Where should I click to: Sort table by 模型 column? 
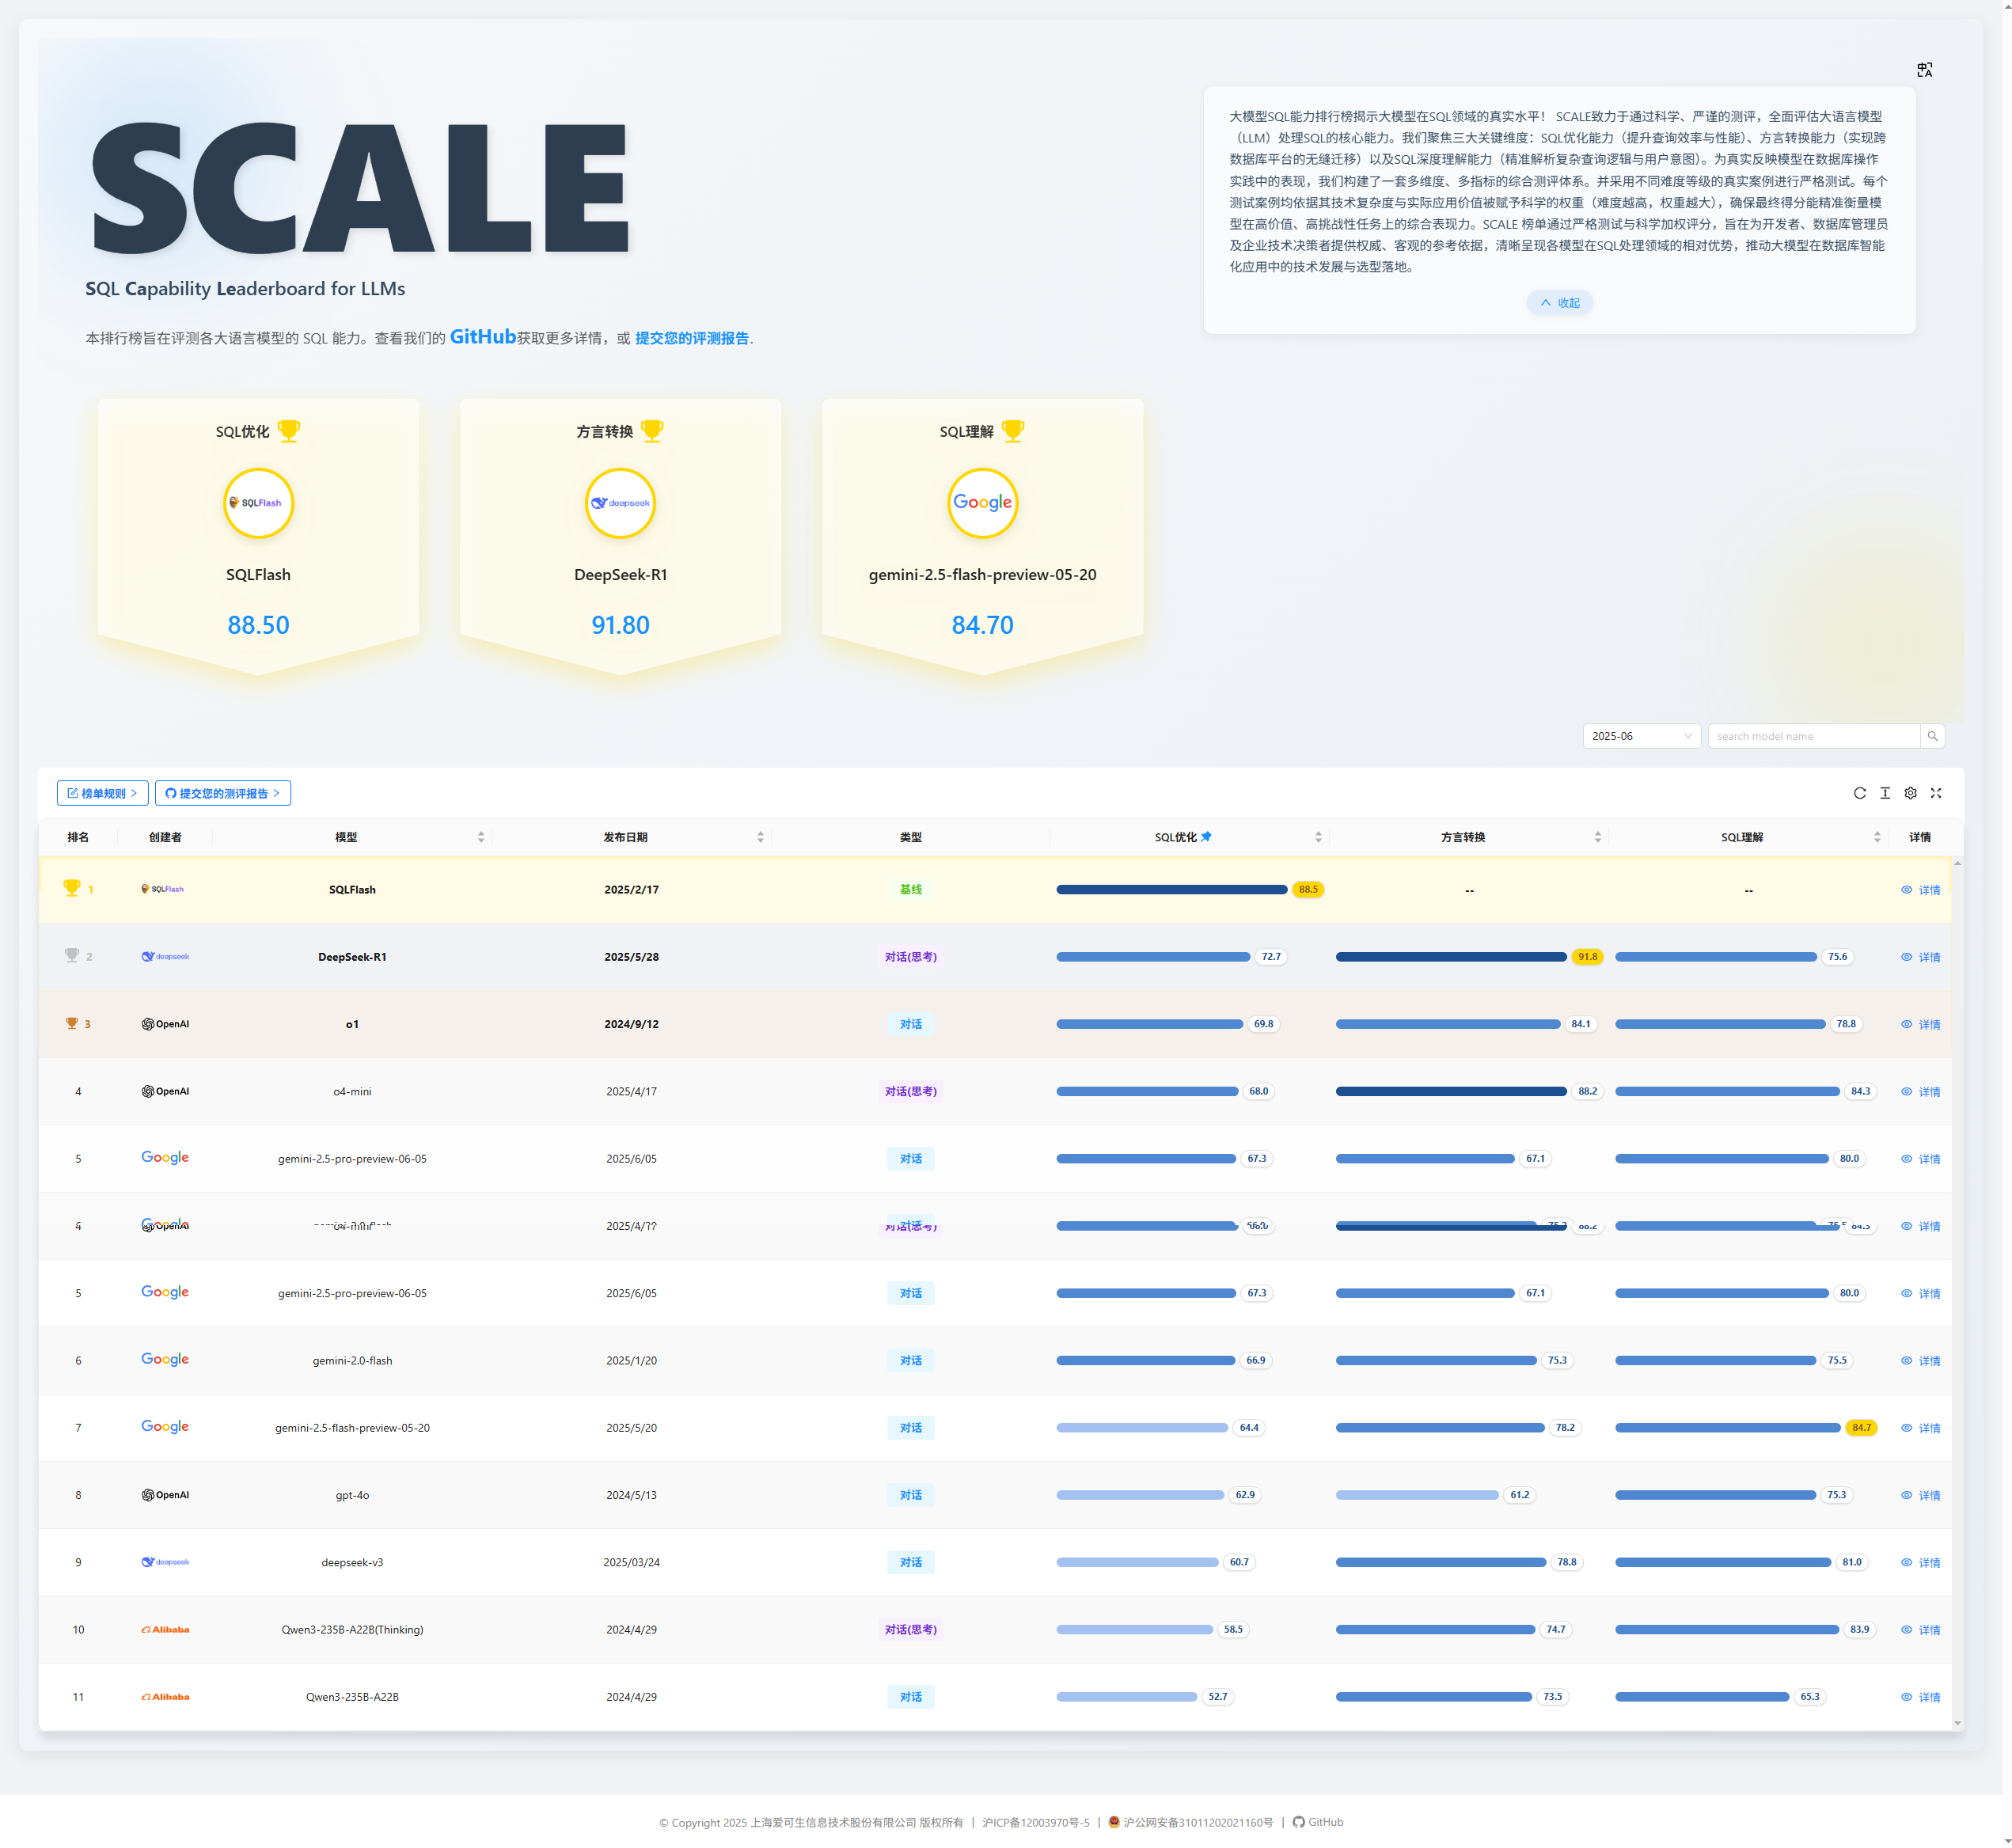click(481, 837)
